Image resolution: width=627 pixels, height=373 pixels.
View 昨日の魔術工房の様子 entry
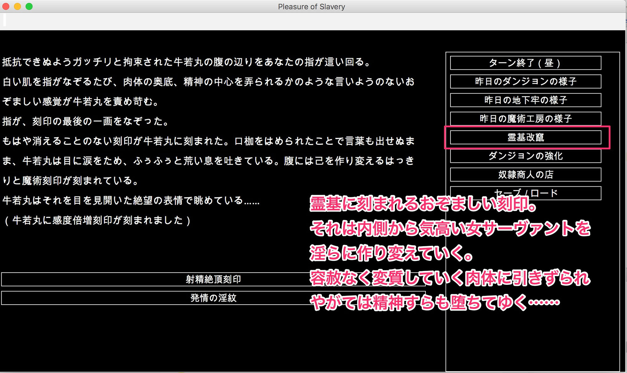click(525, 119)
